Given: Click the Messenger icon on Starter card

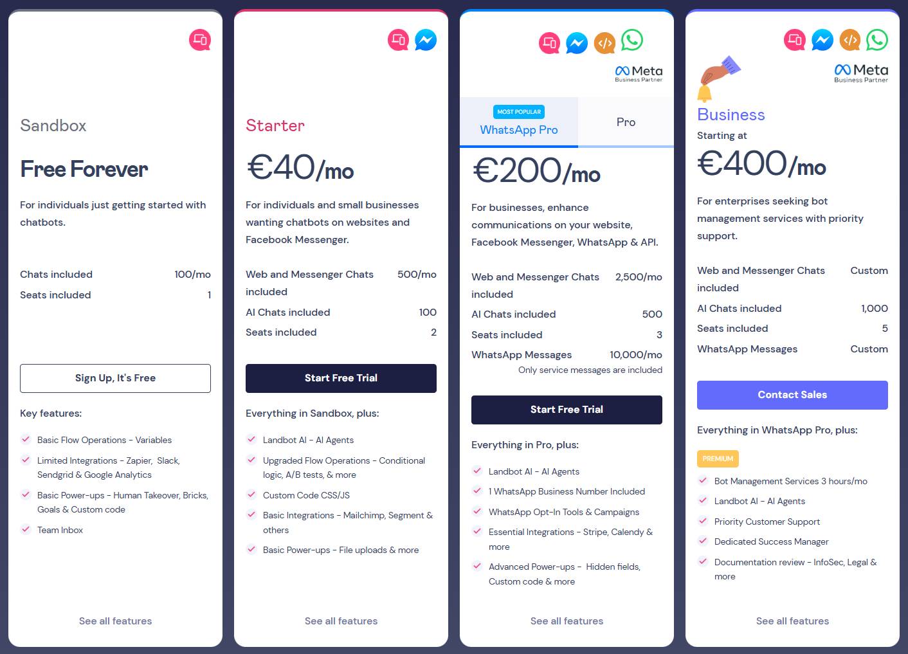Looking at the screenshot, I should pos(426,39).
